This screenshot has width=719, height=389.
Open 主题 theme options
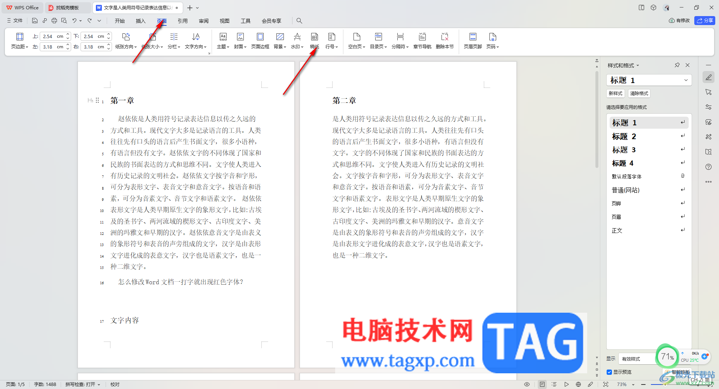[x=223, y=41]
